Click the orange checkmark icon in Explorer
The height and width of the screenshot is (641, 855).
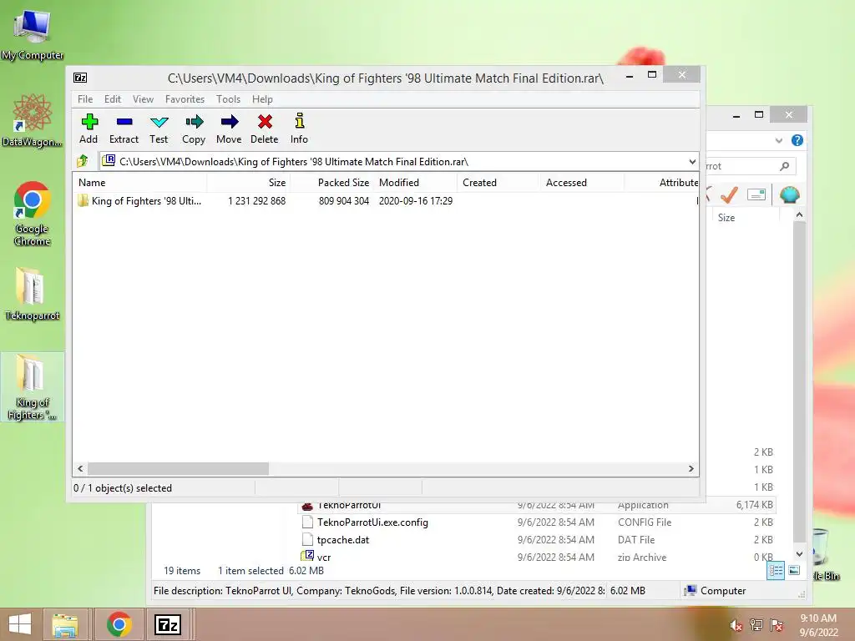point(729,194)
